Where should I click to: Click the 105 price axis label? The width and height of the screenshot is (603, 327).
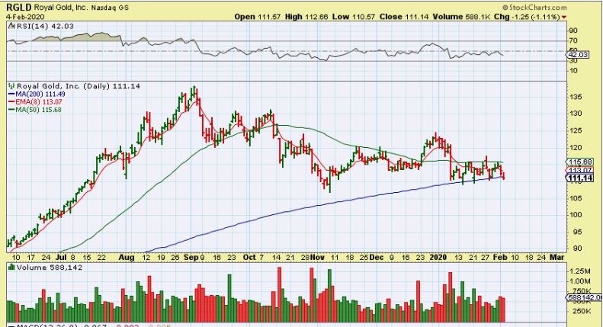(575, 198)
